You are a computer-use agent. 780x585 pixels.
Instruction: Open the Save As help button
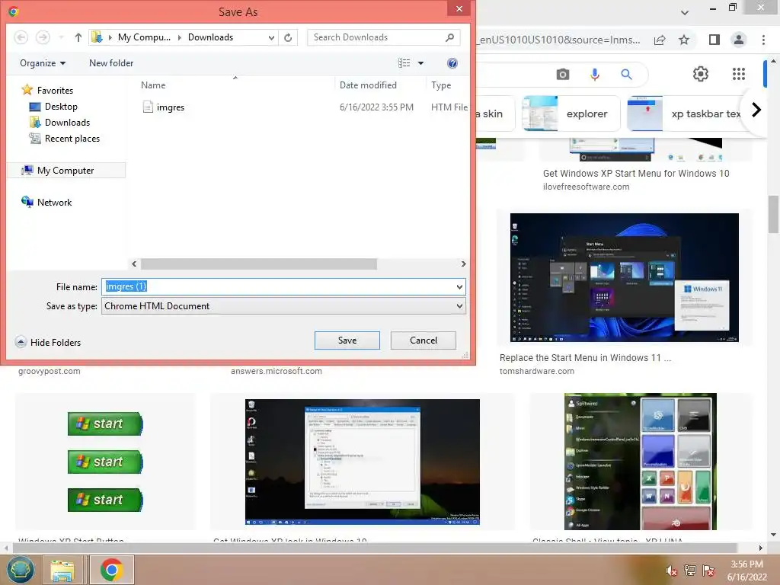tap(452, 63)
